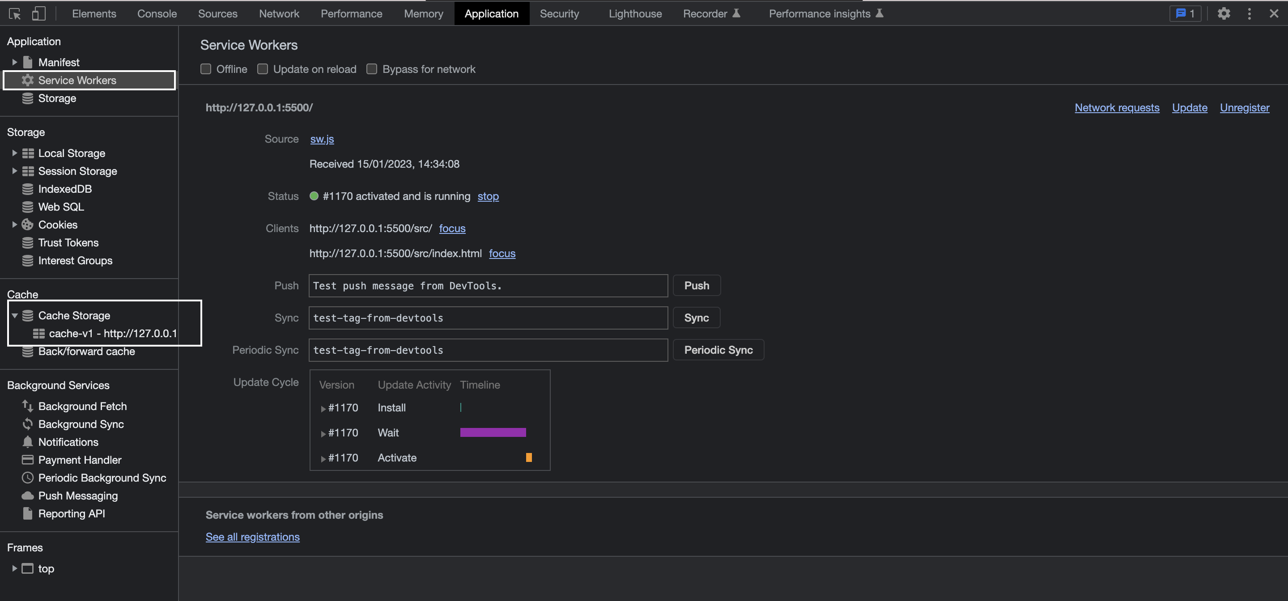Click the Update link for the worker
This screenshot has height=601, width=1288.
pos(1190,108)
